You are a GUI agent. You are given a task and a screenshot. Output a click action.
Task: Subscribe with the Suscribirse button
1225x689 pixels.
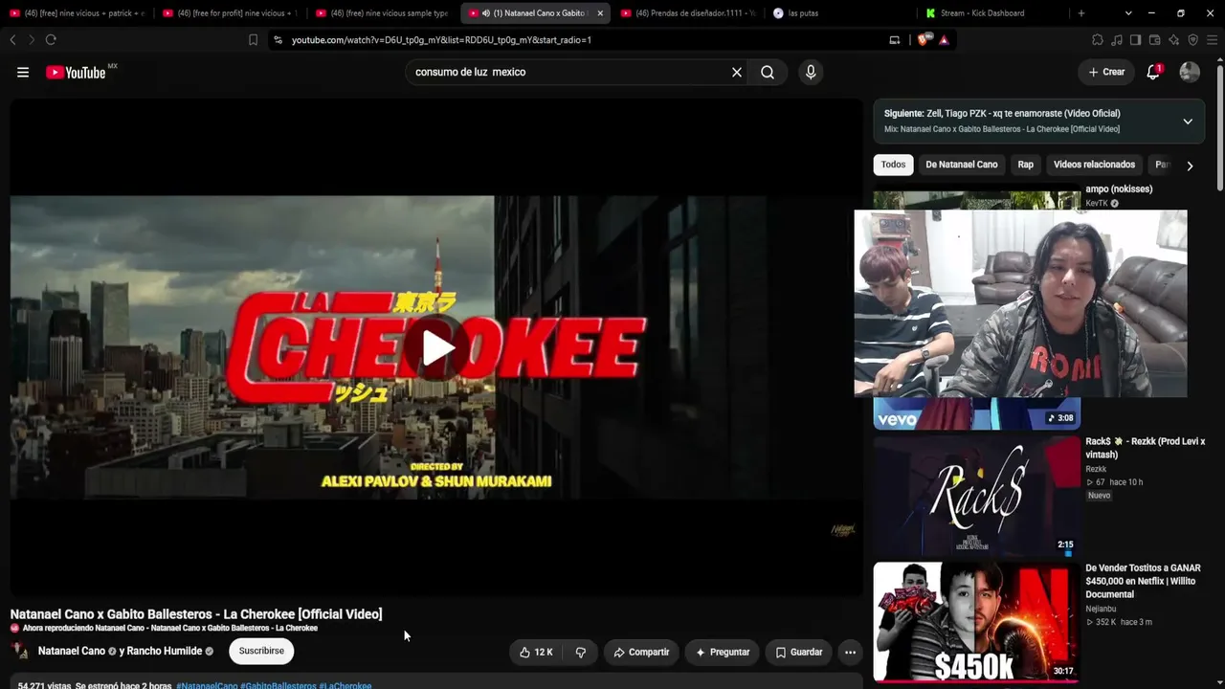point(261,652)
